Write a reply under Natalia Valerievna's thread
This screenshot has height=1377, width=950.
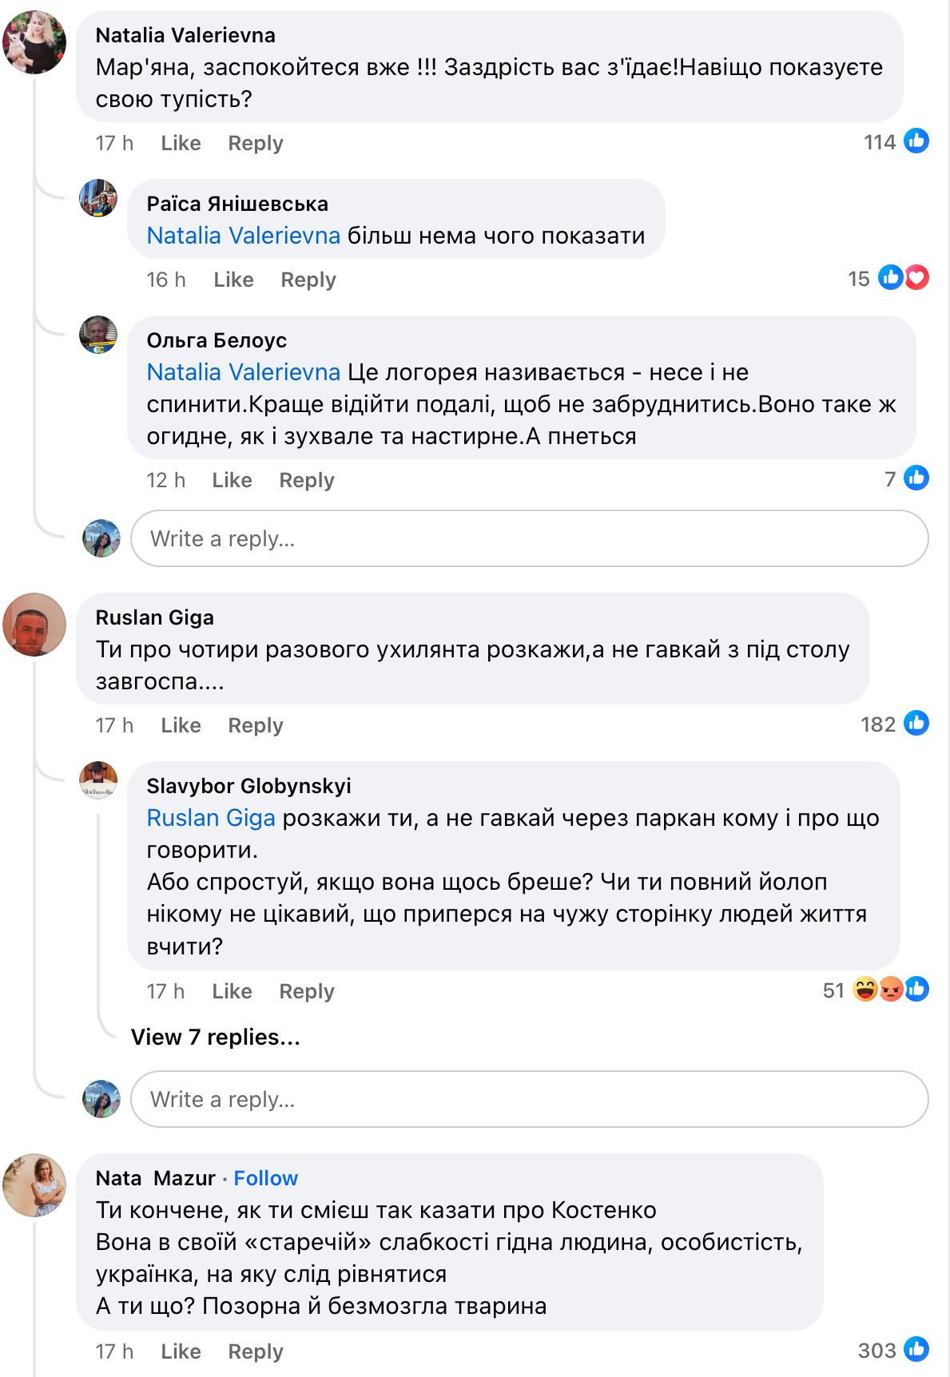pos(529,538)
